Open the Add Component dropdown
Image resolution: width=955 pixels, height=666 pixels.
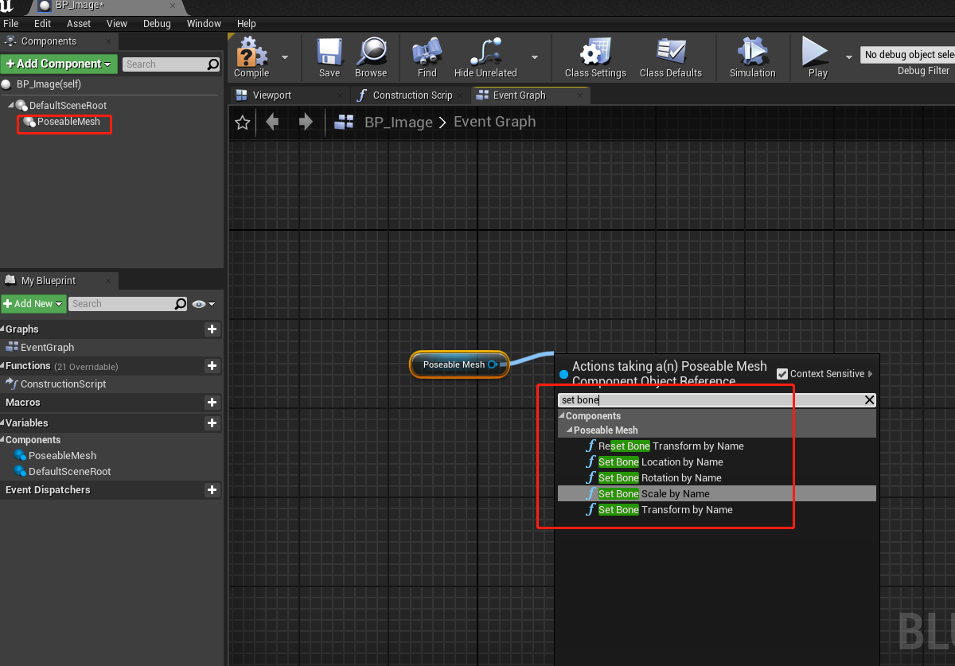[107, 64]
